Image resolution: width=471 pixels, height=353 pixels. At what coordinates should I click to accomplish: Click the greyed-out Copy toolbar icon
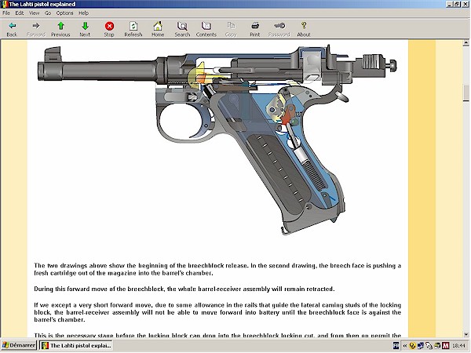231,26
